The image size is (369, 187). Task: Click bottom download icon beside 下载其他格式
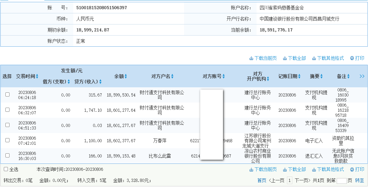click(x=314, y=170)
